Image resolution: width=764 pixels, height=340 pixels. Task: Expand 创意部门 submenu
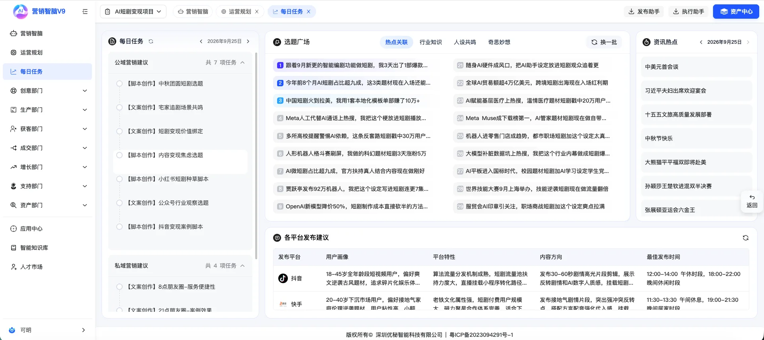pos(85,91)
